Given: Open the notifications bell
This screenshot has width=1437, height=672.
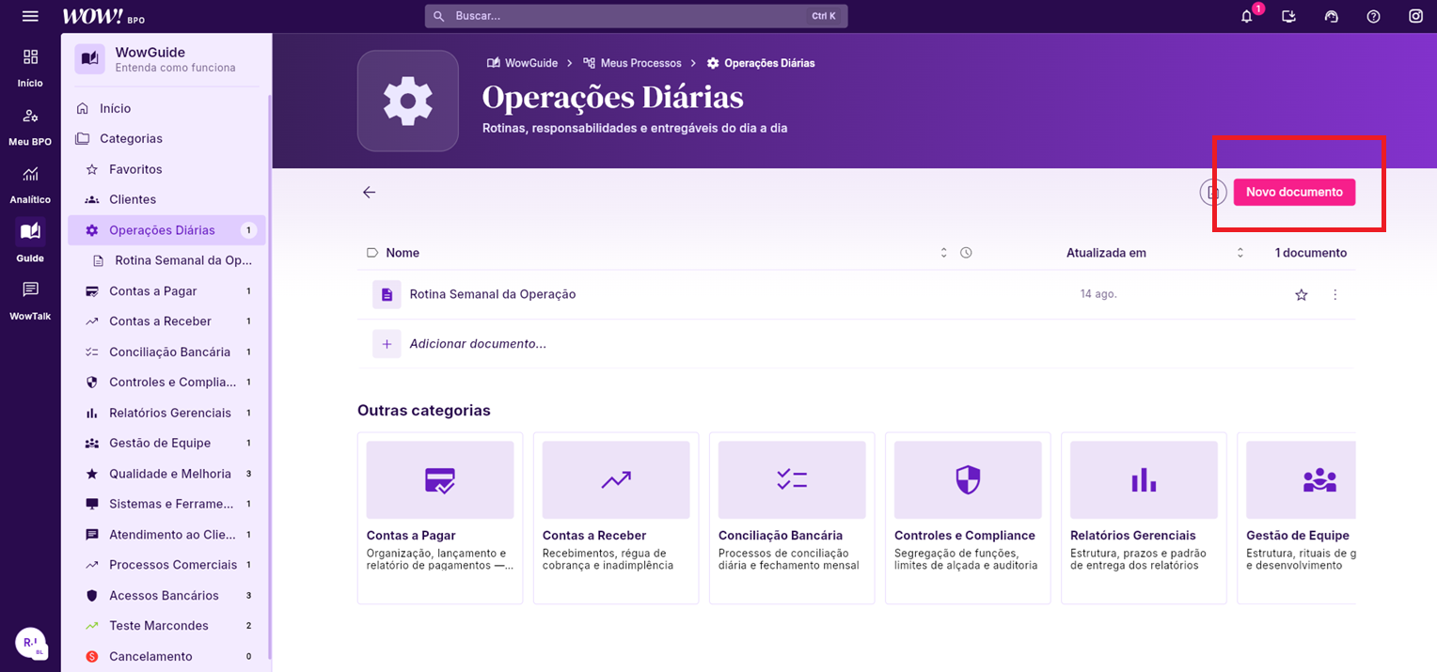Looking at the screenshot, I should tap(1247, 16).
